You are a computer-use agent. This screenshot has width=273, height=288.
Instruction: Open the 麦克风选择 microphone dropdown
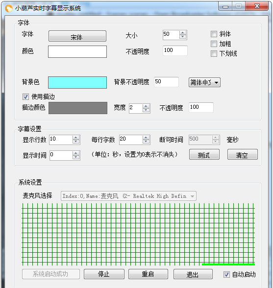point(128,196)
